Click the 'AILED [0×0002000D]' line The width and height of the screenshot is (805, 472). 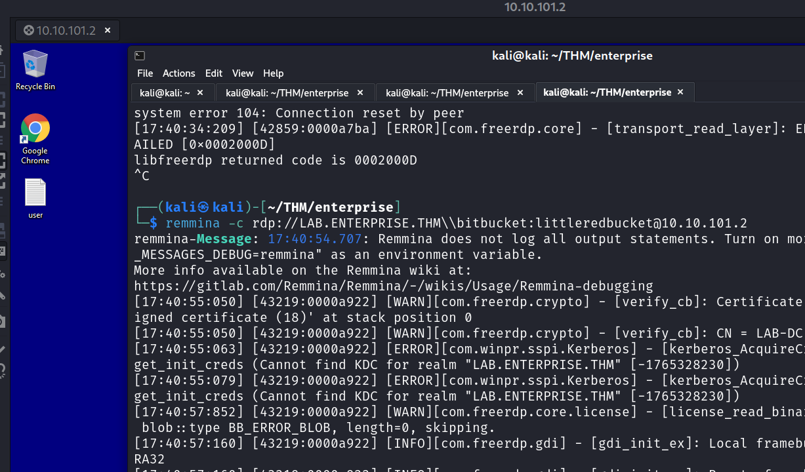205,144
